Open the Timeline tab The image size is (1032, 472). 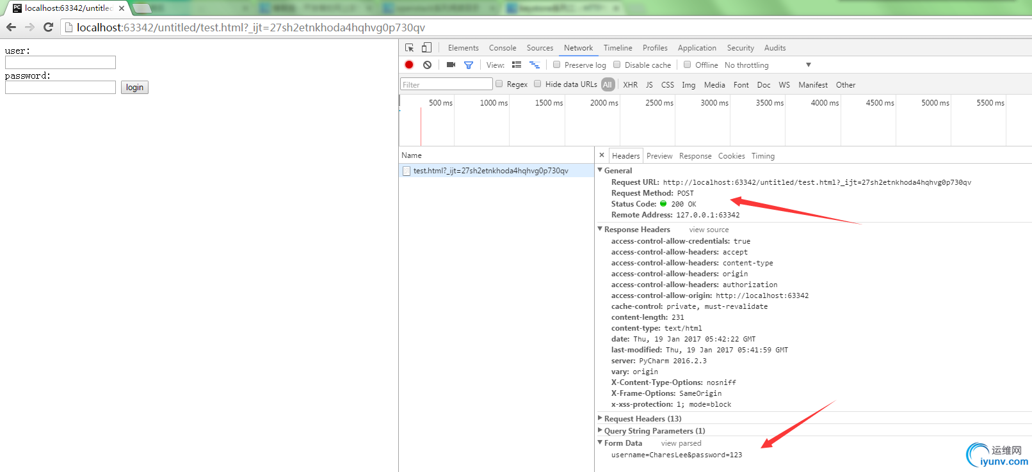[618, 48]
